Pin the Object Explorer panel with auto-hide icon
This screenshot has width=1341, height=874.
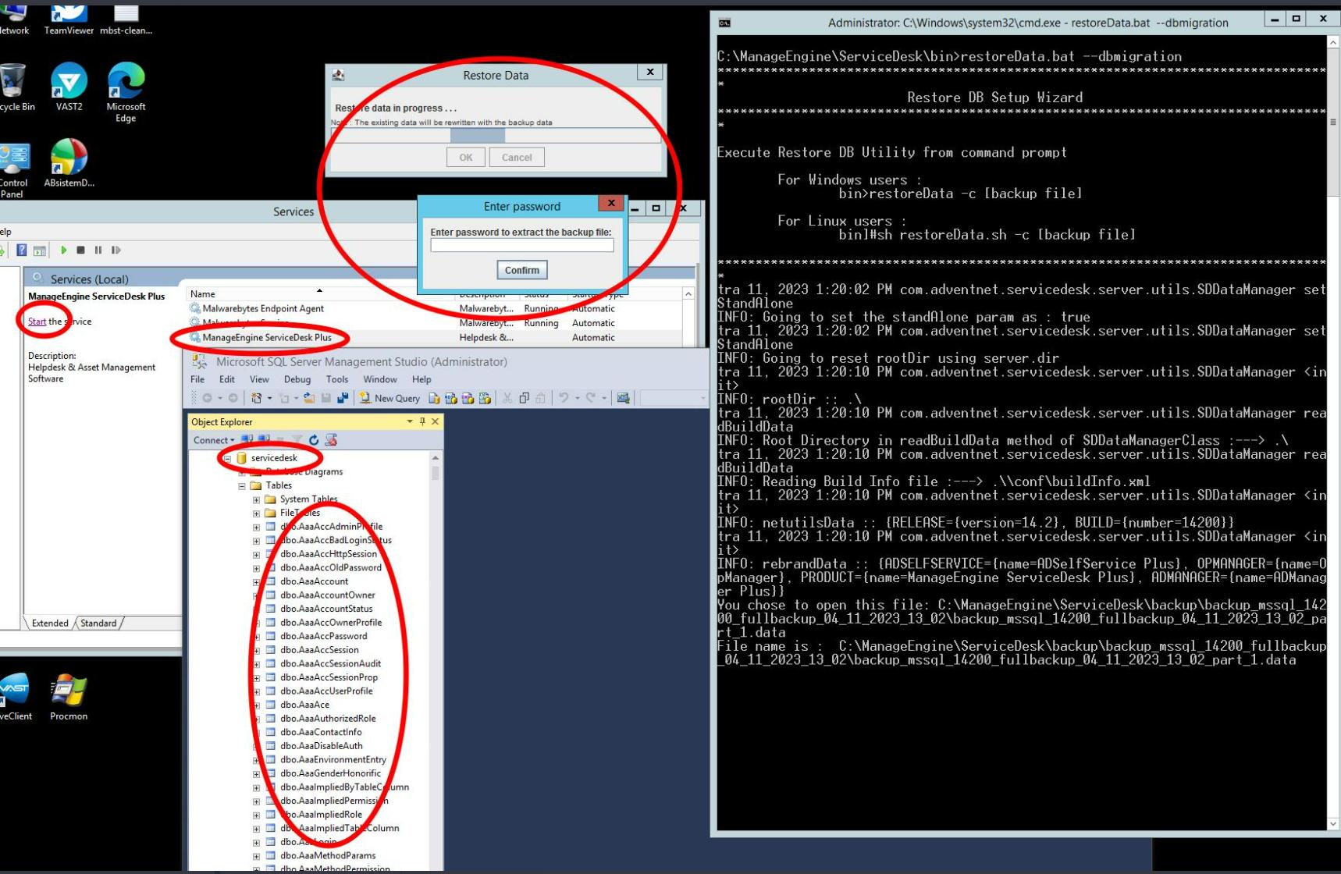pyautogui.click(x=422, y=421)
